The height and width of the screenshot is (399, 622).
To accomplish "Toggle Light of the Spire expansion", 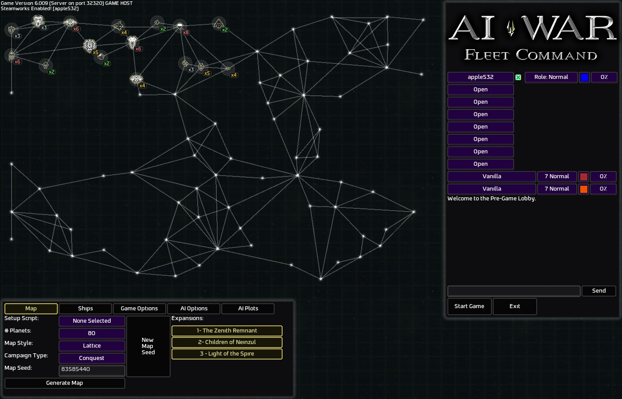I will pyautogui.click(x=227, y=354).
